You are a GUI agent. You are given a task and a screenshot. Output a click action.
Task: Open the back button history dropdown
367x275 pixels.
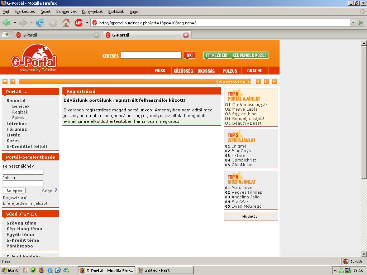[15, 23]
